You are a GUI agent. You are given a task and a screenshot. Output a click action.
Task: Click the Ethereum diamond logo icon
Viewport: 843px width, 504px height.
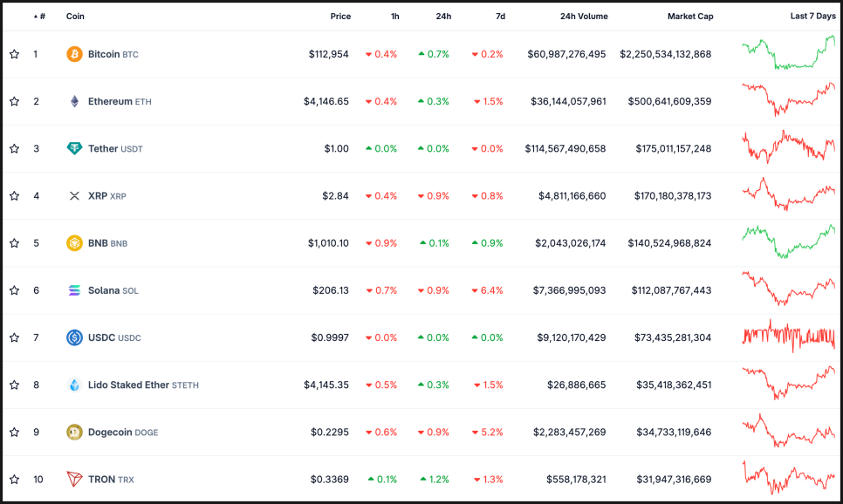point(74,101)
